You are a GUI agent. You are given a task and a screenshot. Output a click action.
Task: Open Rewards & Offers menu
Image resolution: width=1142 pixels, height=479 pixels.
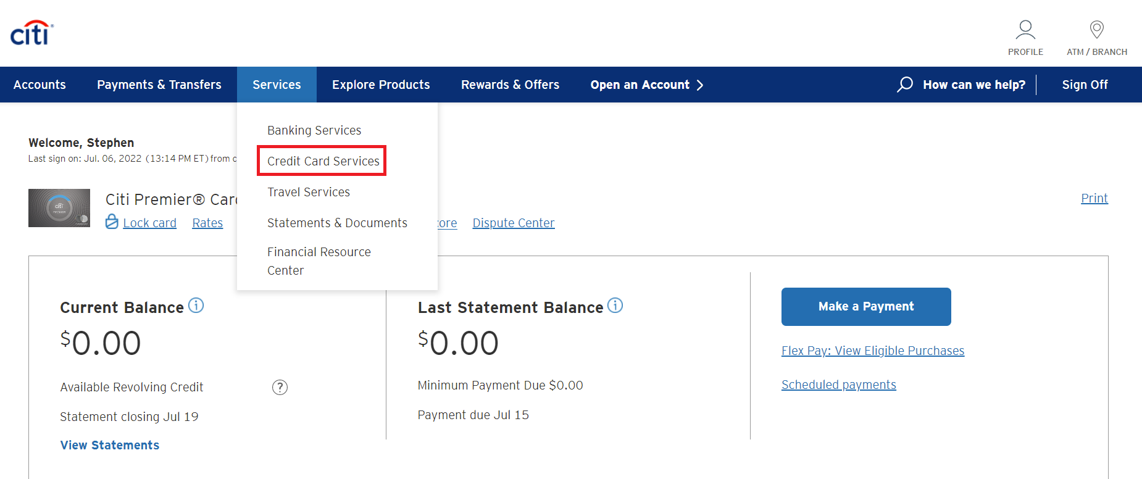(x=510, y=85)
